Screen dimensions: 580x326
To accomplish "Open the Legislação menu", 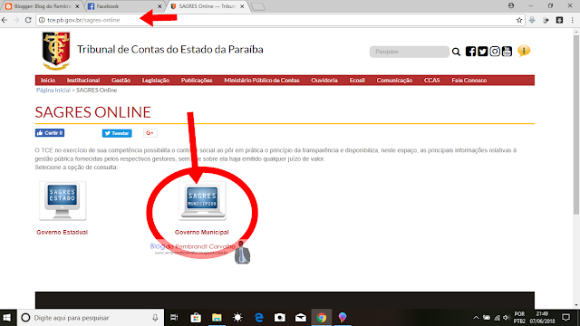I will tap(156, 81).
